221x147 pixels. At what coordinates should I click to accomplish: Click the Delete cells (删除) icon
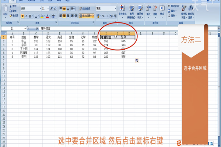tap(155, 8)
